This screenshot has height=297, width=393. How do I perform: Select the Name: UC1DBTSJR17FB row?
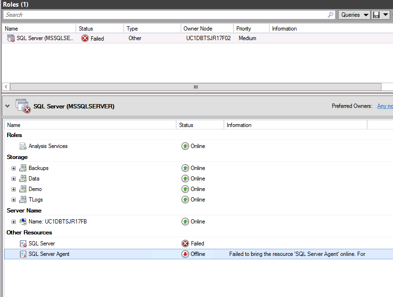pyautogui.click(x=199, y=222)
